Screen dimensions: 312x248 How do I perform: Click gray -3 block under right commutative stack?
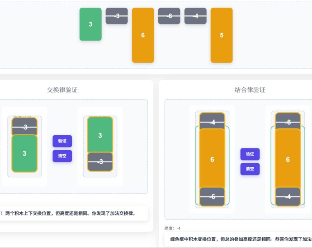click(100, 162)
